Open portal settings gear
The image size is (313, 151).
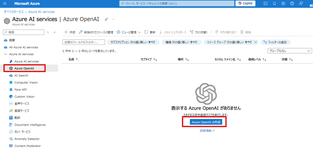click(283, 3)
